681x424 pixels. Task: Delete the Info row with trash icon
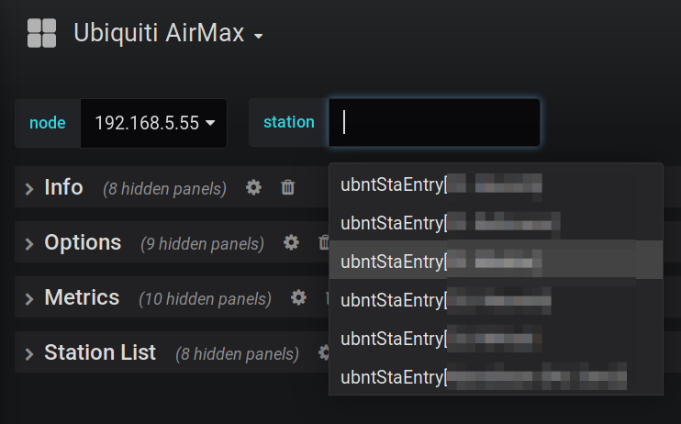pos(287,188)
